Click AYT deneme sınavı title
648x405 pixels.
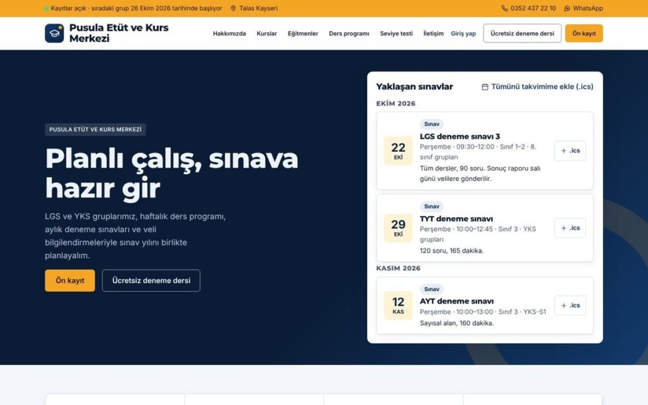457,301
